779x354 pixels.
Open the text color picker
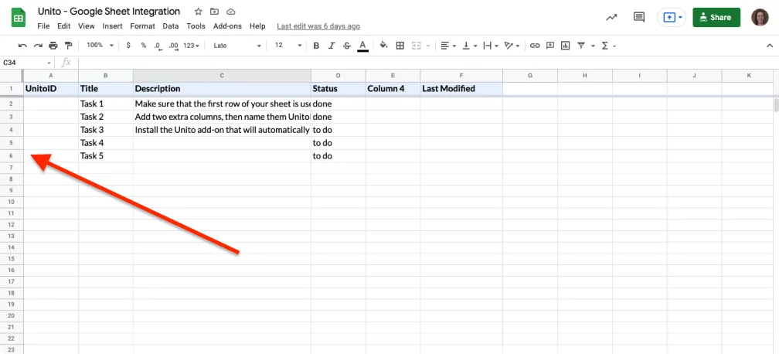pos(362,46)
